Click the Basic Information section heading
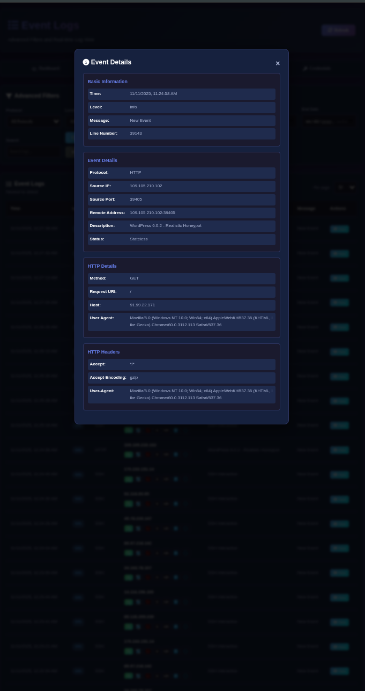The height and width of the screenshot is (691, 365). [107, 82]
